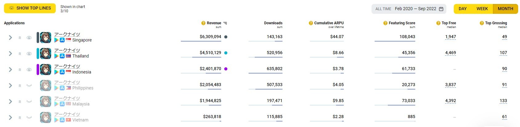This screenshot has width=520, height=127.
Task: Sort by Featuring Score column header
Action: click(x=402, y=23)
